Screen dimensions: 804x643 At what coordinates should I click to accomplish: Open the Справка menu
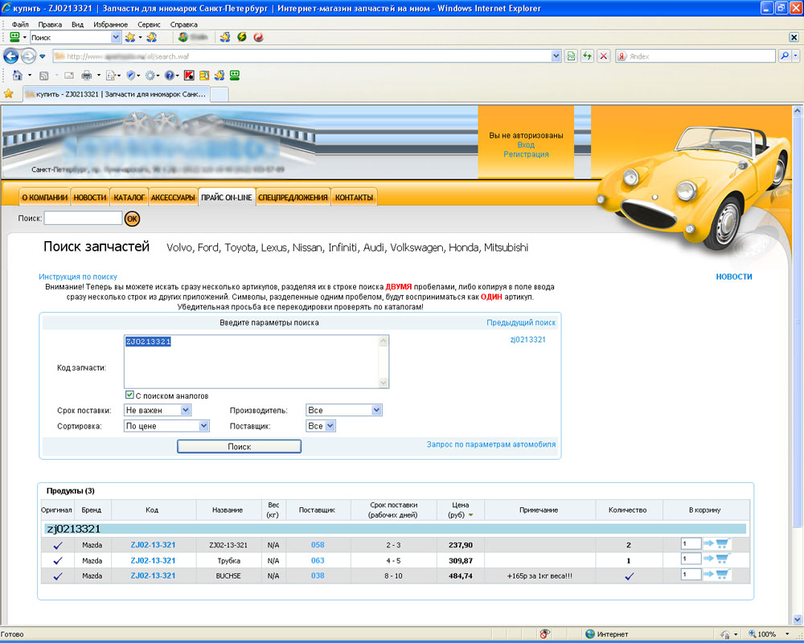click(x=183, y=24)
